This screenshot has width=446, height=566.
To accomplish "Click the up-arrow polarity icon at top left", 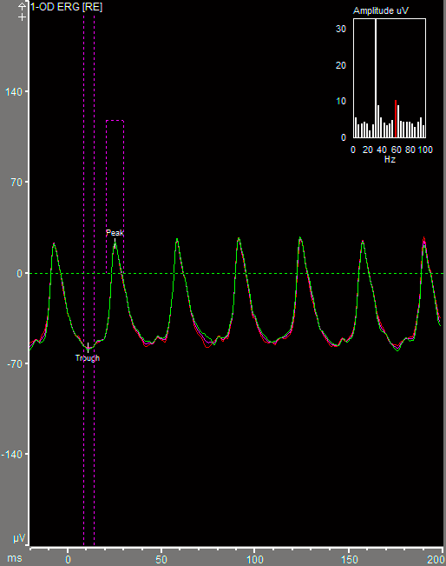I will pyautogui.click(x=23, y=6).
